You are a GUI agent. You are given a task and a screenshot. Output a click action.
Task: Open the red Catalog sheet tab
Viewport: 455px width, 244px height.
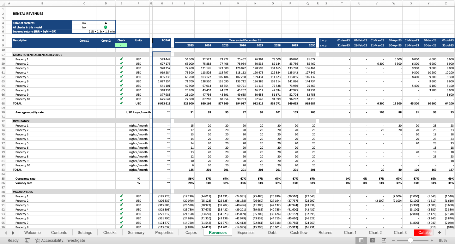[423, 233]
